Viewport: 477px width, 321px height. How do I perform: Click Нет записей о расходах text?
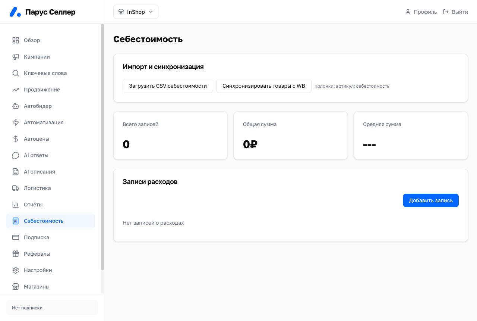153,223
